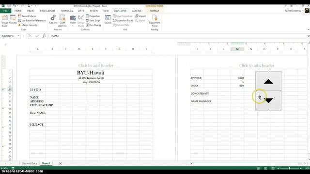The height and width of the screenshot is (174, 310).
Task: Select the MESSAGE cell
Action: click(x=38, y=125)
